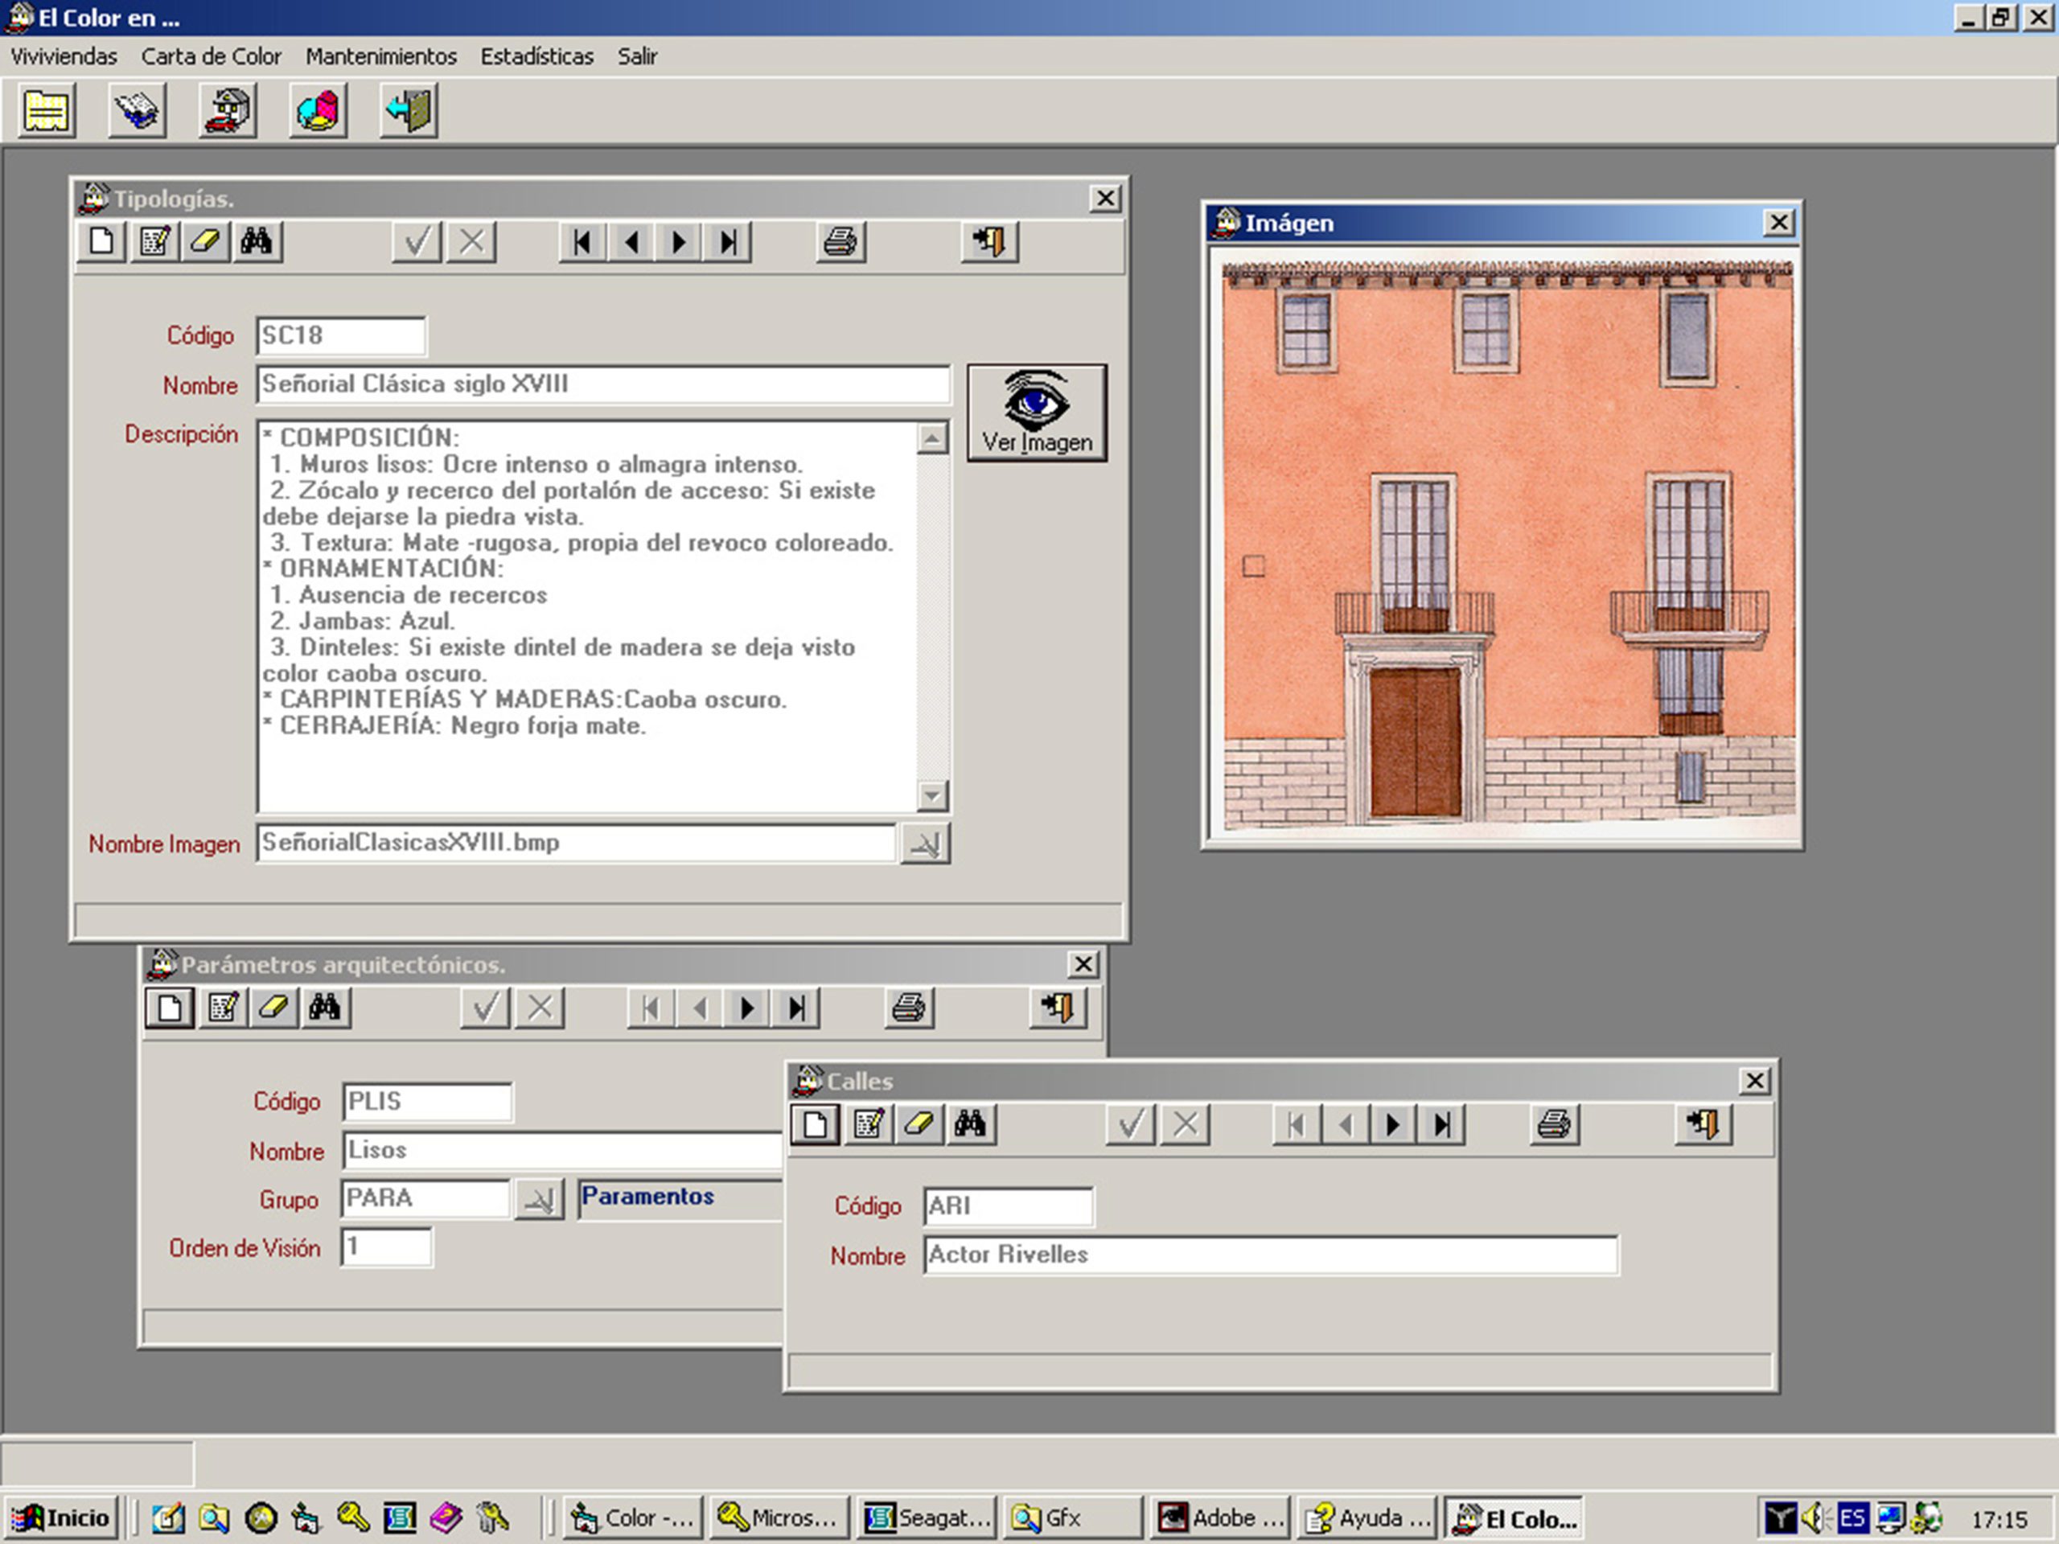Click printer icon in Parámetros arquitectónicos window
This screenshot has height=1544, width=2059.
click(909, 1008)
